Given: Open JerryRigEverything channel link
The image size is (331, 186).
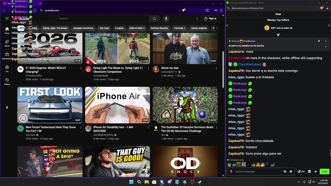Looking at the screenshot, I should 103,135.
